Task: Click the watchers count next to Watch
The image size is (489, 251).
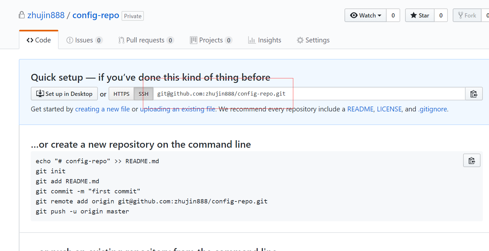Action: (x=393, y=15)
